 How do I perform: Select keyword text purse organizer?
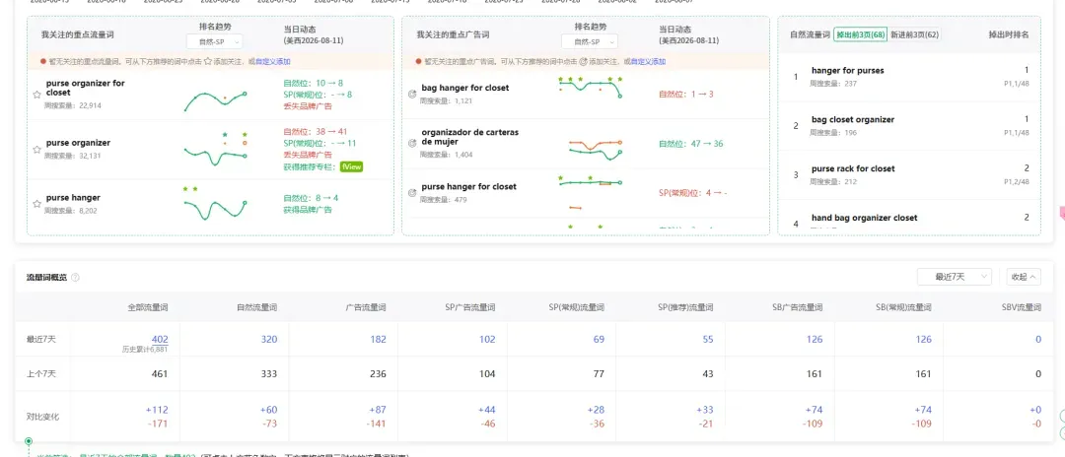[x=78, y=143]
